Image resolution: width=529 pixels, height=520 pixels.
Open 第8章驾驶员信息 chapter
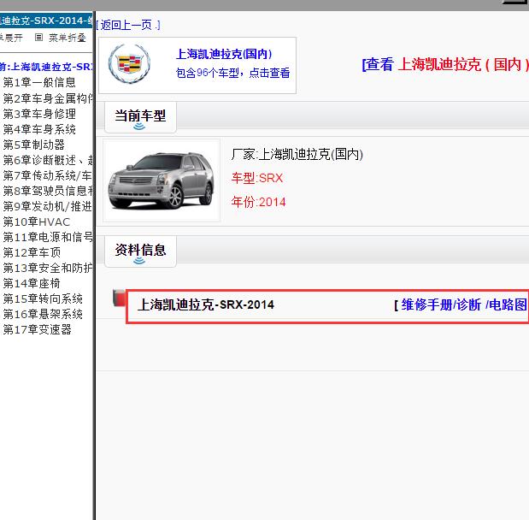48,191
